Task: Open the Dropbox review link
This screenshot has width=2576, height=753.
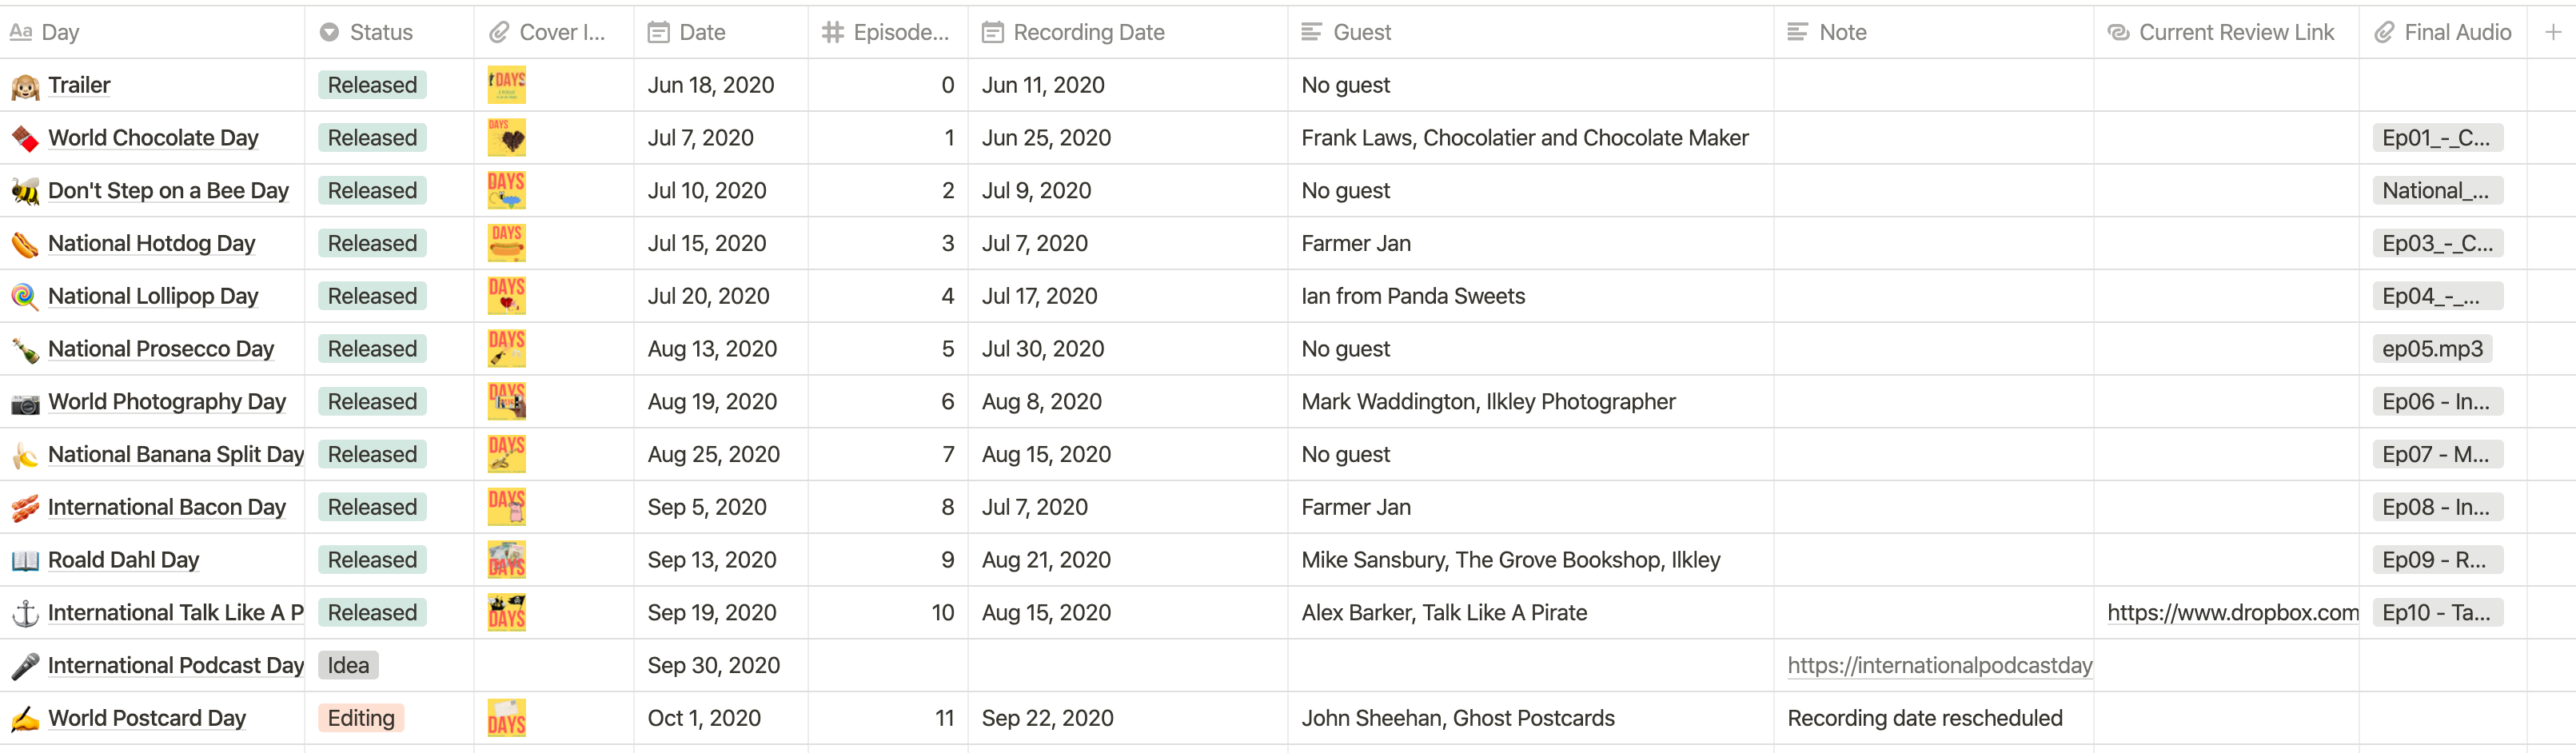Action: [x=2232, y=613]
